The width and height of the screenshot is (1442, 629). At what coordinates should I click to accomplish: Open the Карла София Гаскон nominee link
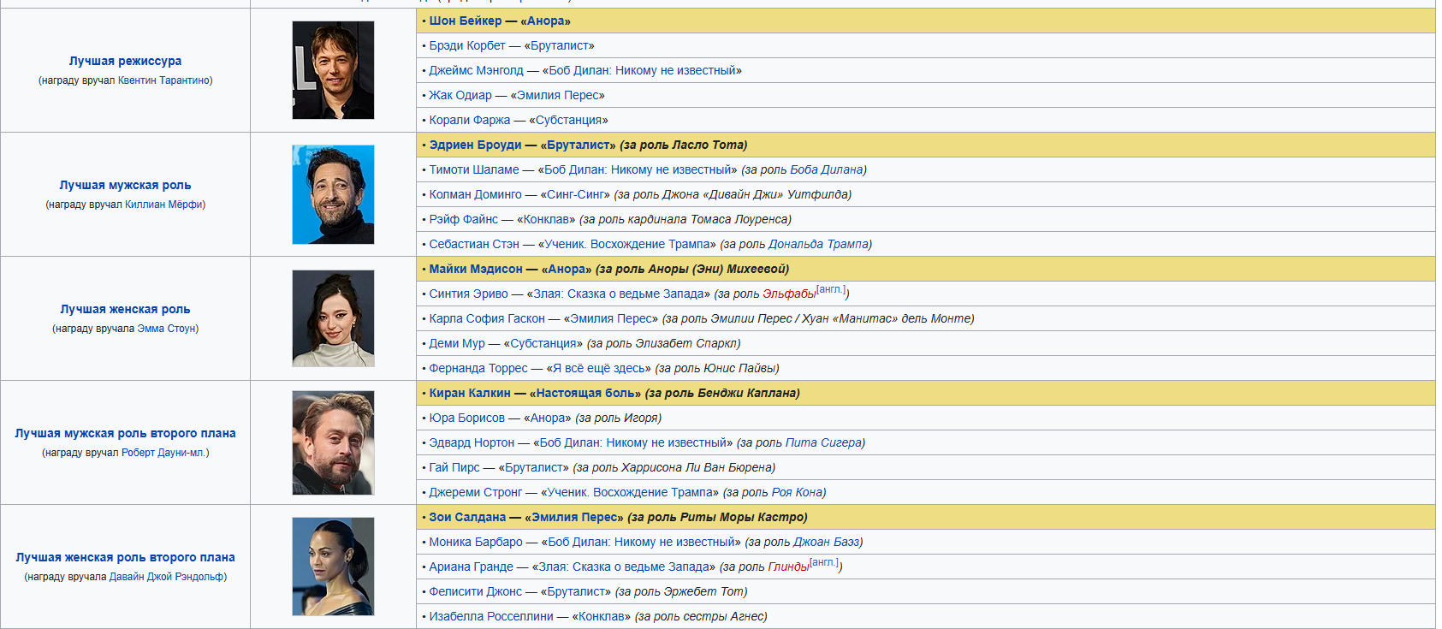pos(487,318)
